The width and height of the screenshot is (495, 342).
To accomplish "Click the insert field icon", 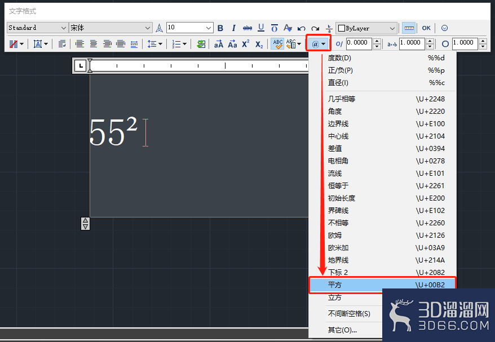I will click(x=201, y=44).
